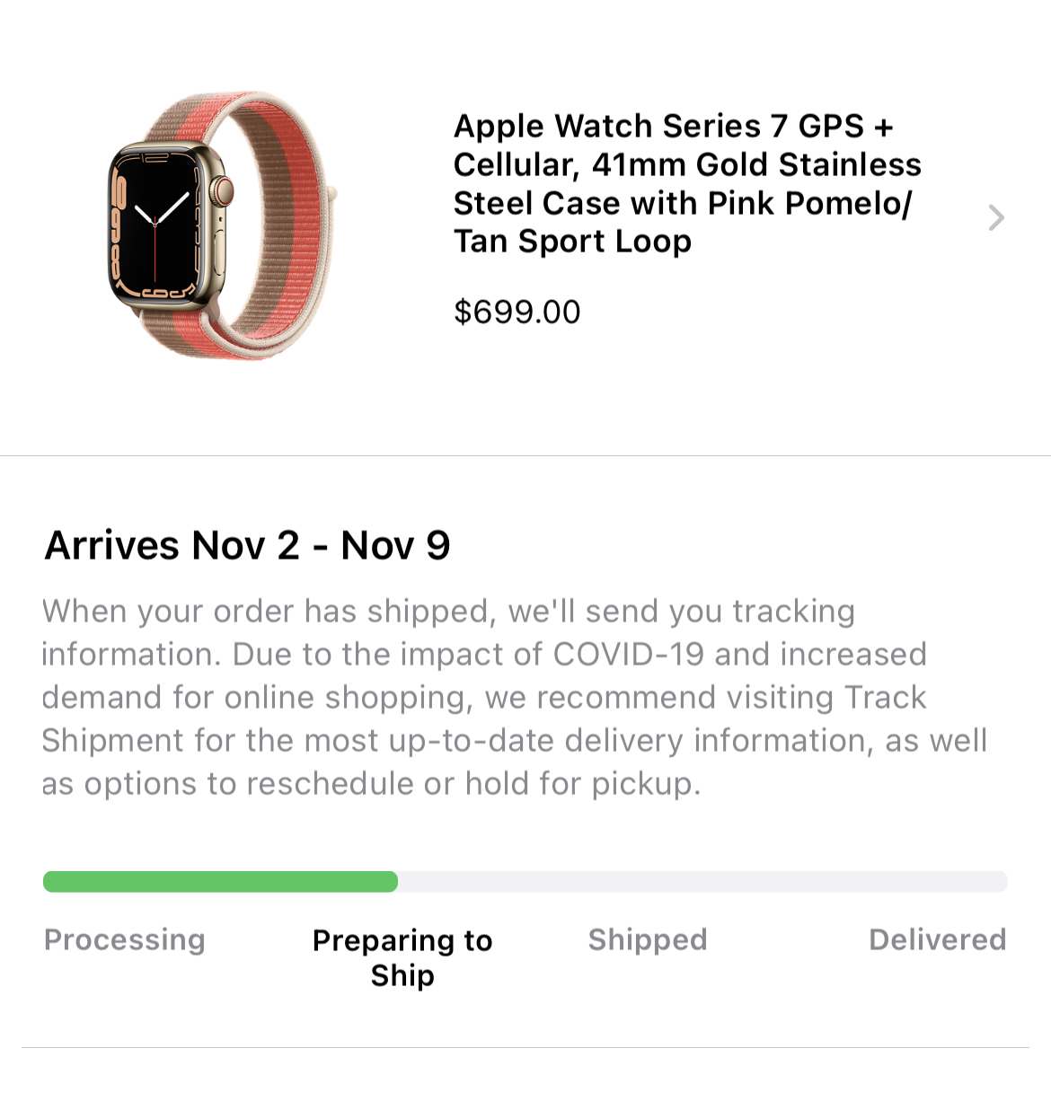Click the green filled section of progress bar
The height and width of the screenshot is (1101, 1051).
[220, 882]
